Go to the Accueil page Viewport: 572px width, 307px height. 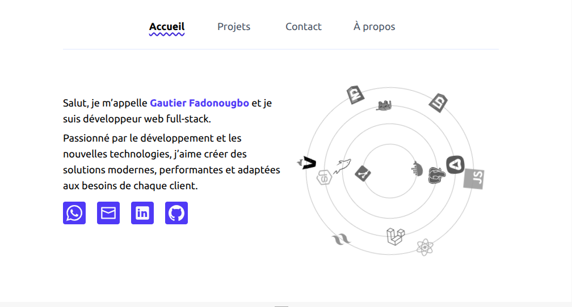coord(167,27)
